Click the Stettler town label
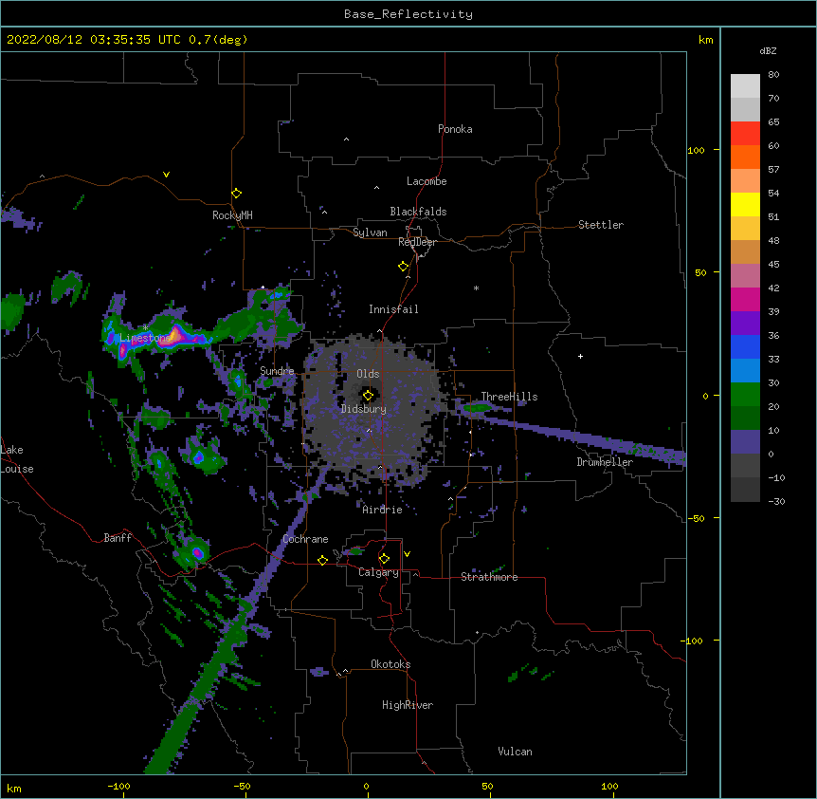The image size is (817, 799). click(601, 225)
